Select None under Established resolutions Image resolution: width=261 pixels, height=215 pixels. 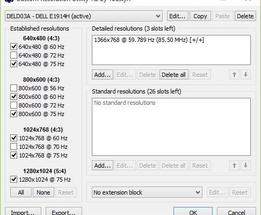point(44,192)
